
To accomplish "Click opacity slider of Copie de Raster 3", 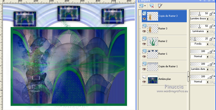I will click(200, 13).
